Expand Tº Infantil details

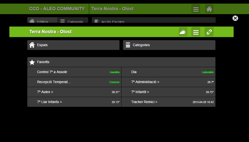(168, 92)
